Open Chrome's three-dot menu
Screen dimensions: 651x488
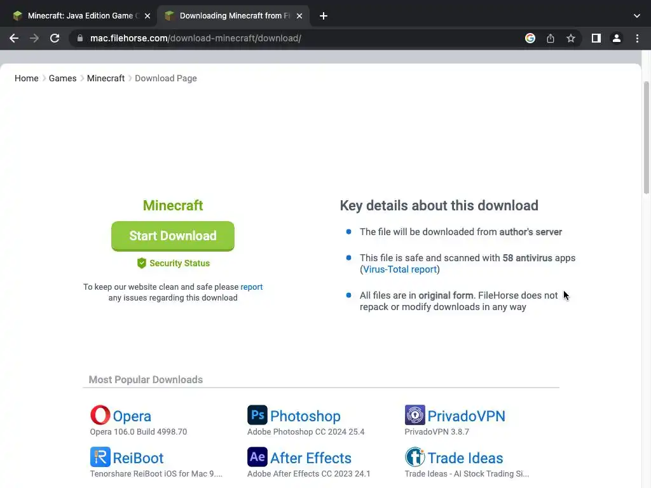pos(637,38)
